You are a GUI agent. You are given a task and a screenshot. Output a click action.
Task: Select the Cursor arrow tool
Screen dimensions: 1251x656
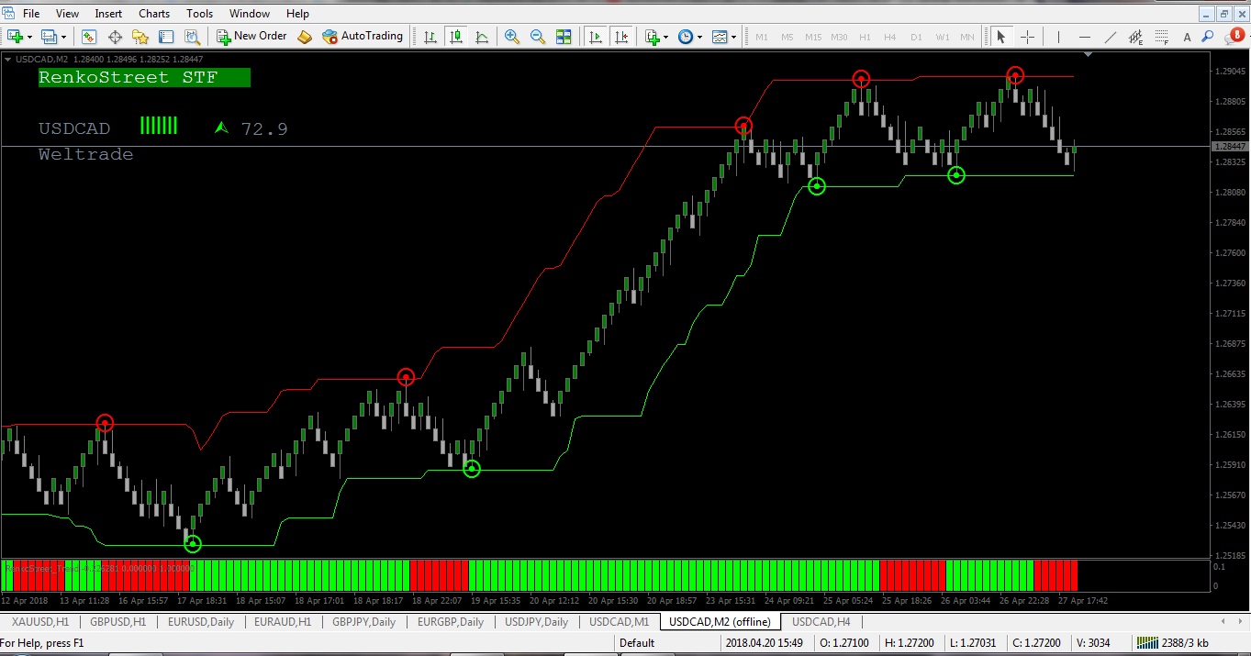[x=1001, y=37]
